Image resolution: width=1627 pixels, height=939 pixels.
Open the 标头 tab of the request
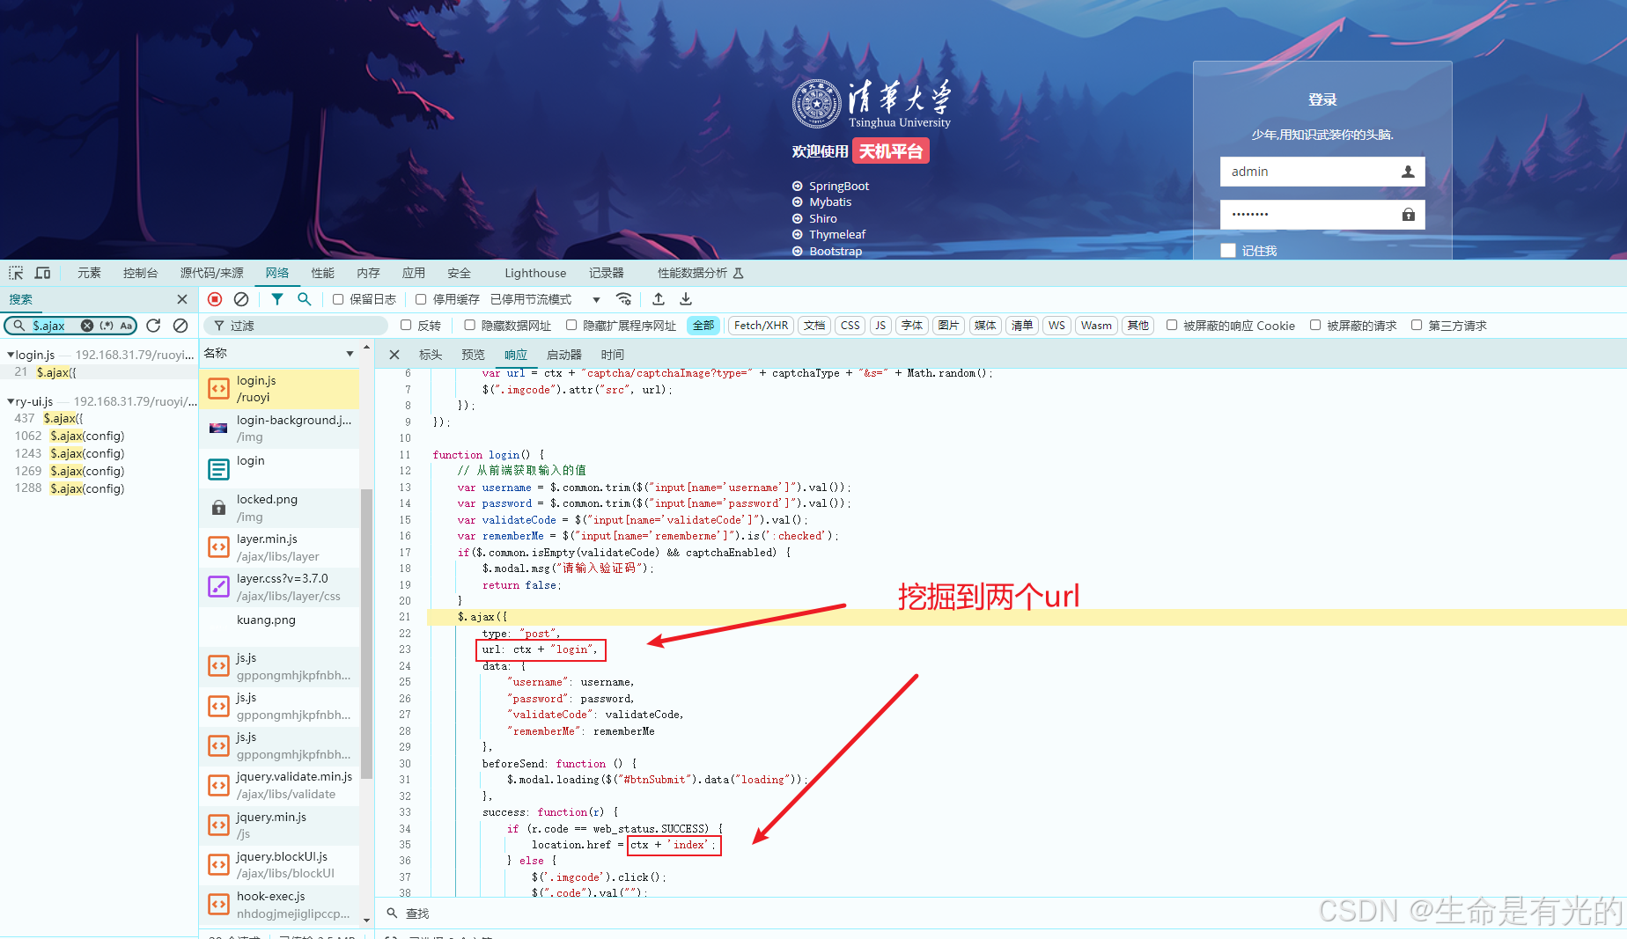pyautogui.click(x=431, y=355)
